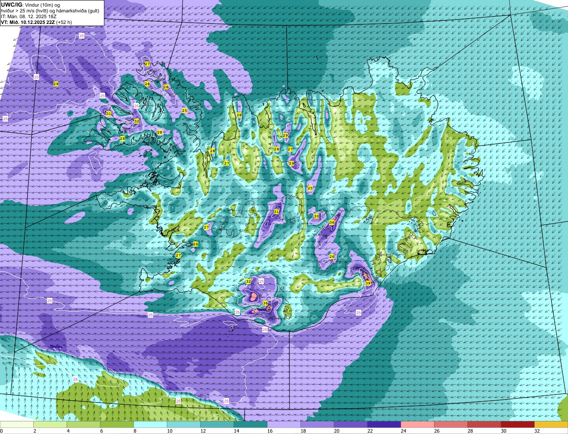
Task: Click the purple 18–20 m/s legend swatch
Action: [317, 425]
